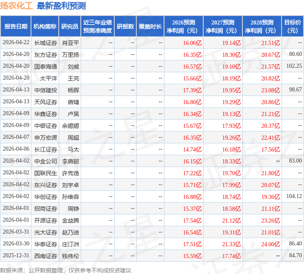
Task: Click analyst name 唐婕
Action: pyautogui.click(x=73, y=102)
